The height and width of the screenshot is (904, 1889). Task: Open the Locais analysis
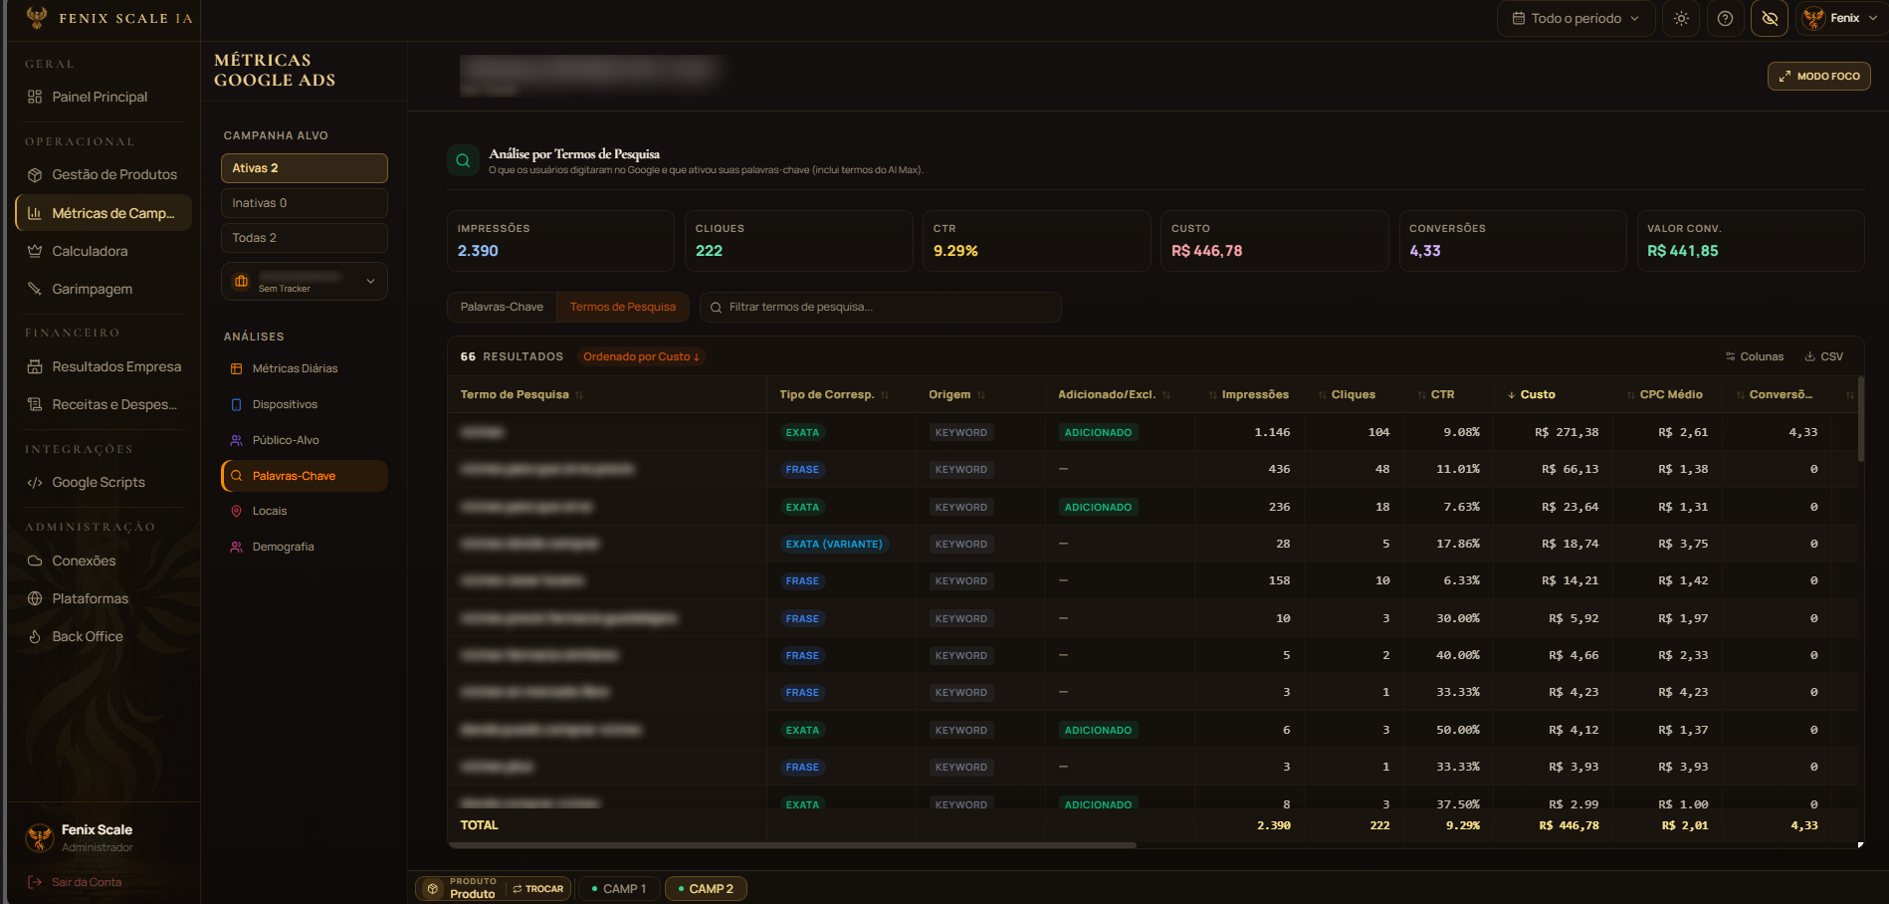(x=269, y=511)
